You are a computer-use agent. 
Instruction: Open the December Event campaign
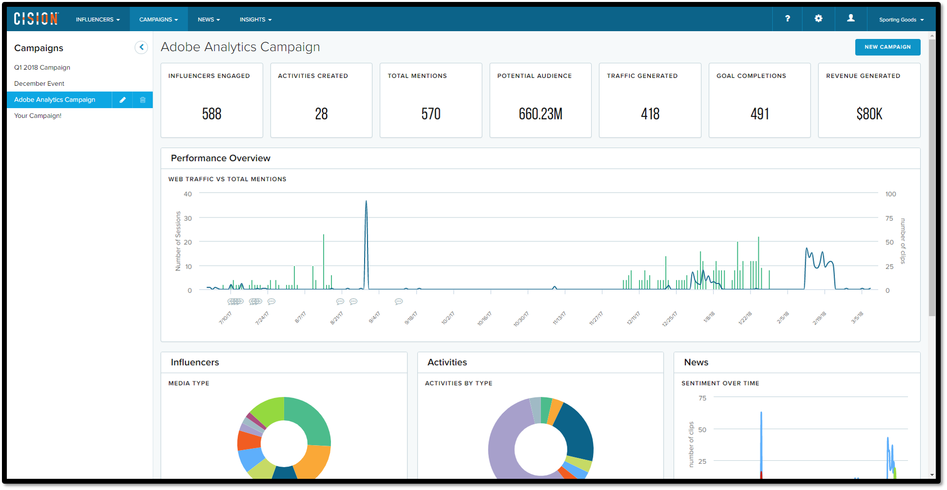click(39, 84)
